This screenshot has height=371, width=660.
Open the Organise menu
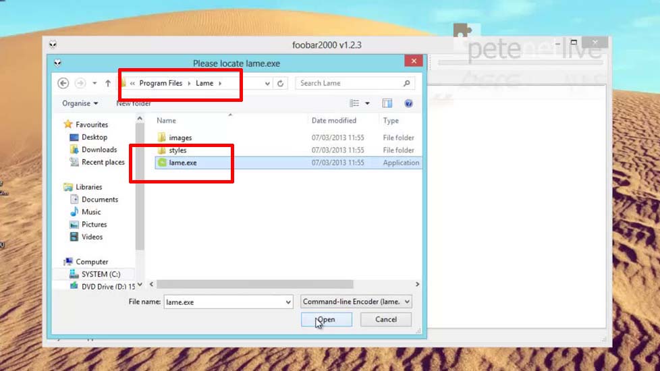coord(80,103)
